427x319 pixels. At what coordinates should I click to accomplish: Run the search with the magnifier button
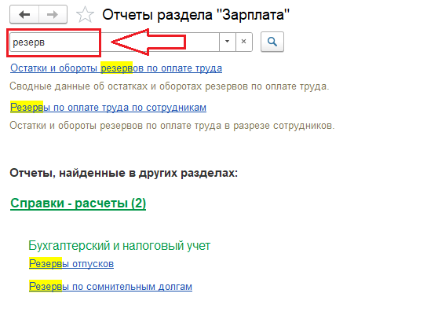click(x=272, y=42)
